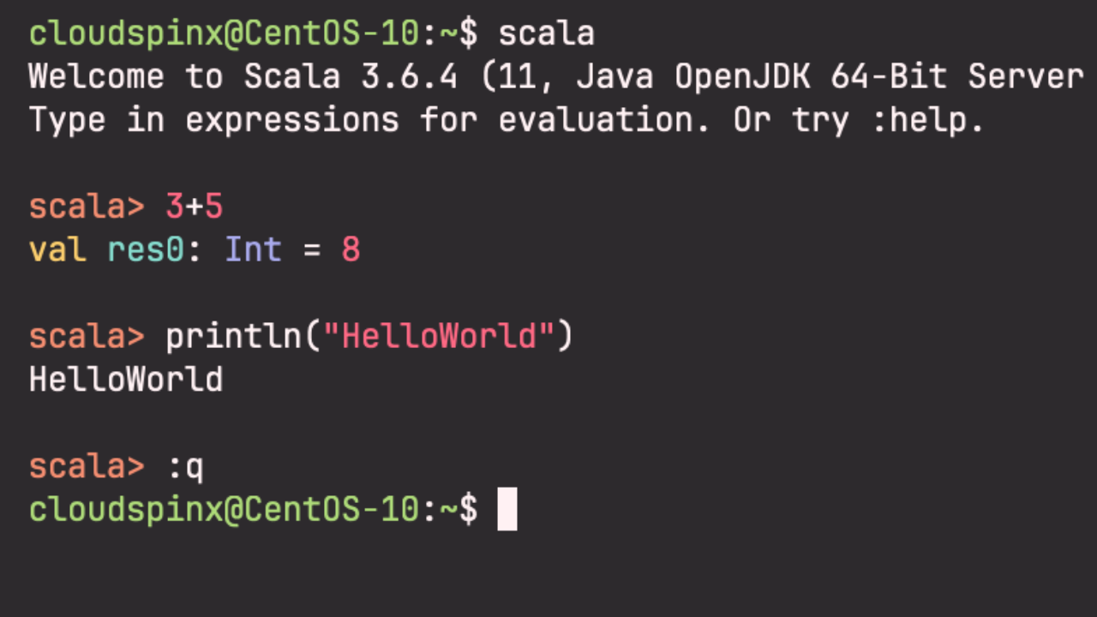
Task: Click the white HelloWorld output line
Action: 127,380
